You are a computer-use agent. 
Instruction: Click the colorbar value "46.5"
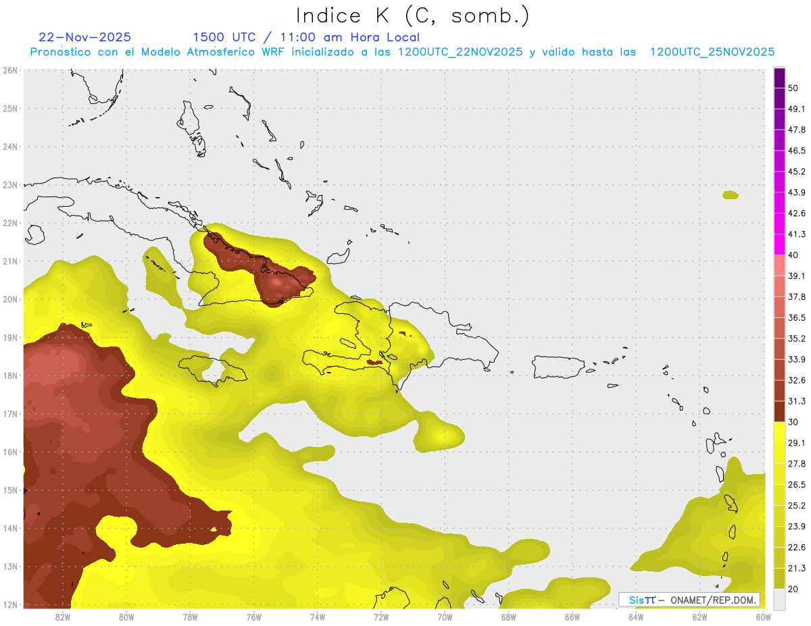(796, 151)
